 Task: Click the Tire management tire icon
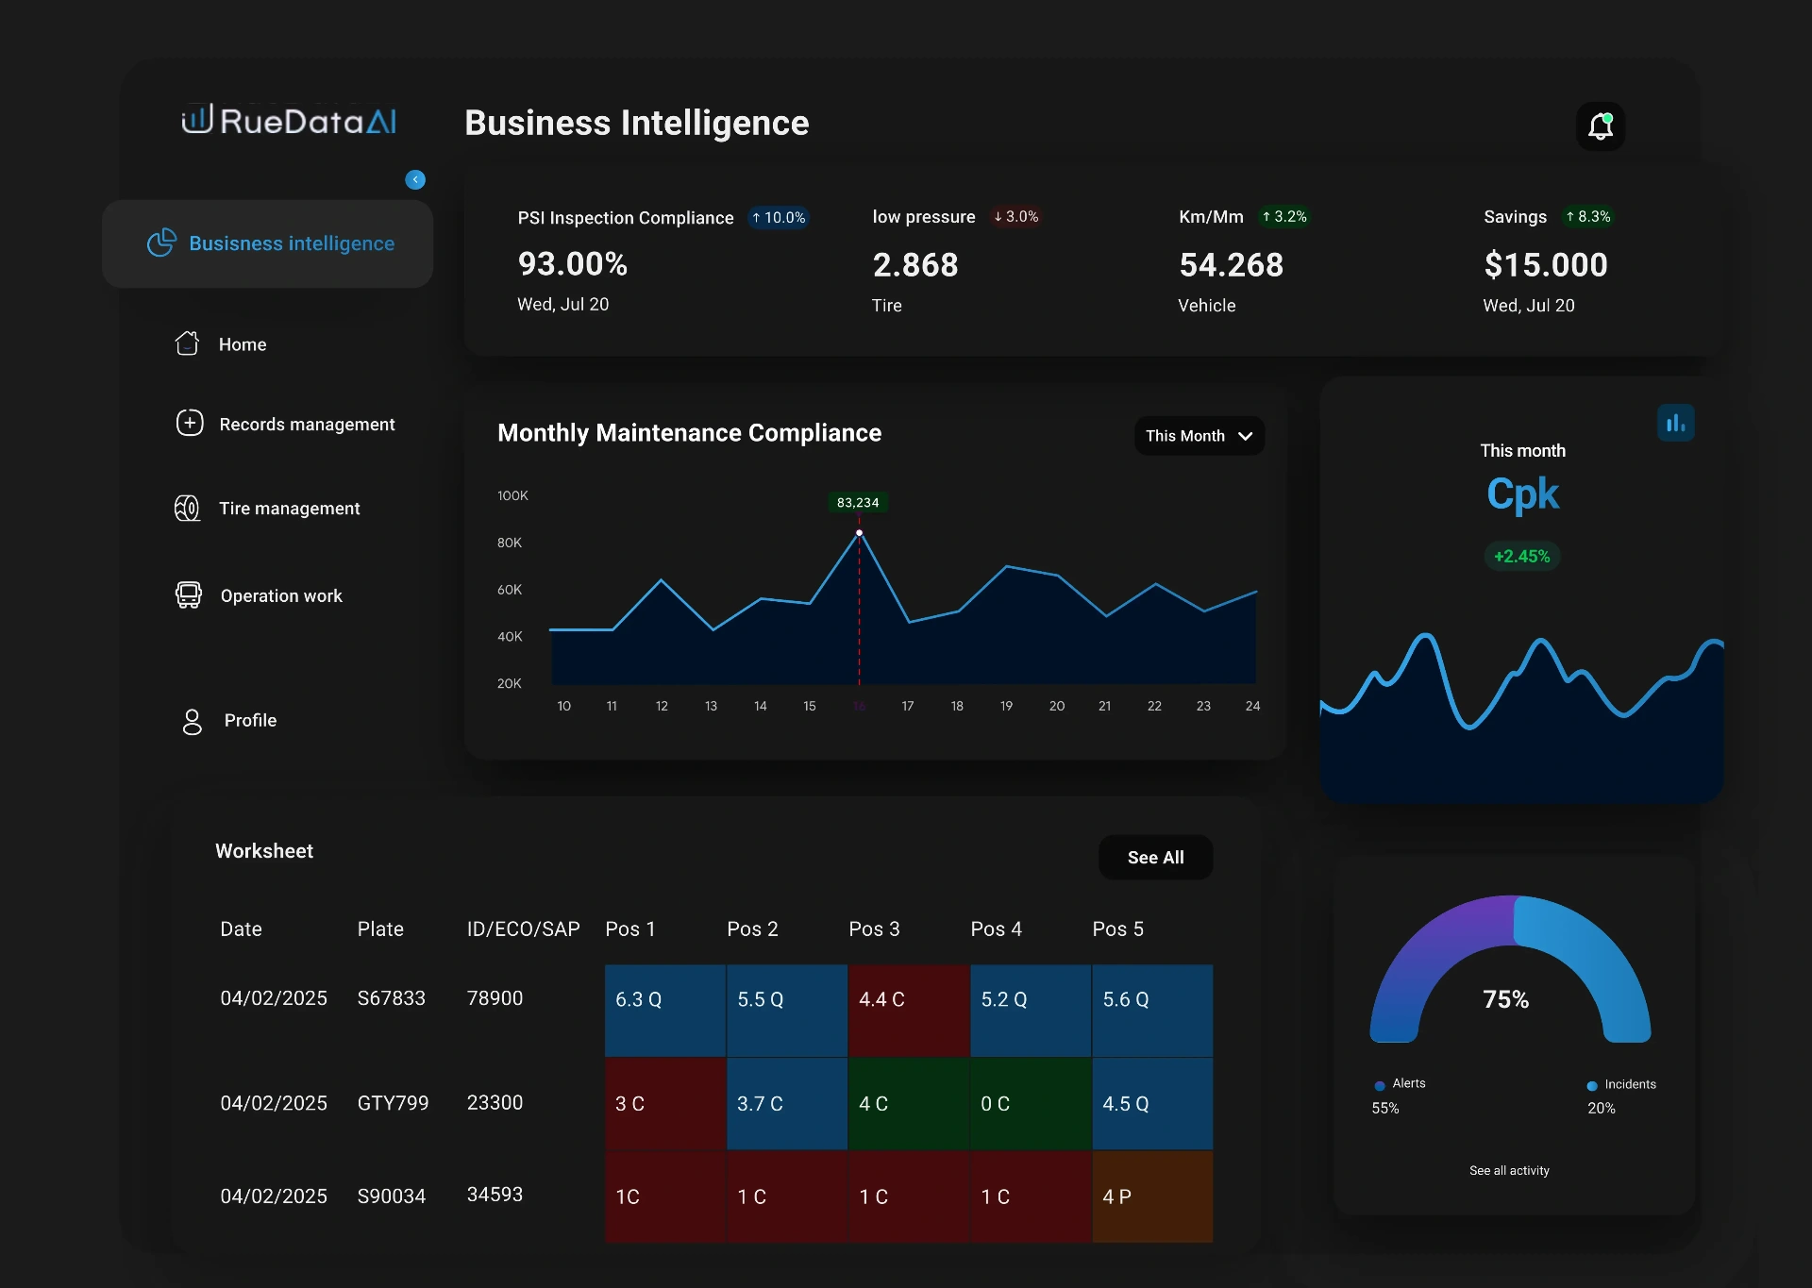(187, 508)
